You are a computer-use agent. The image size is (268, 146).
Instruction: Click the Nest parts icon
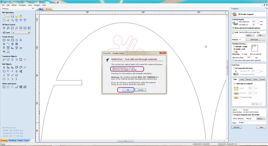[x=25, y=87]
